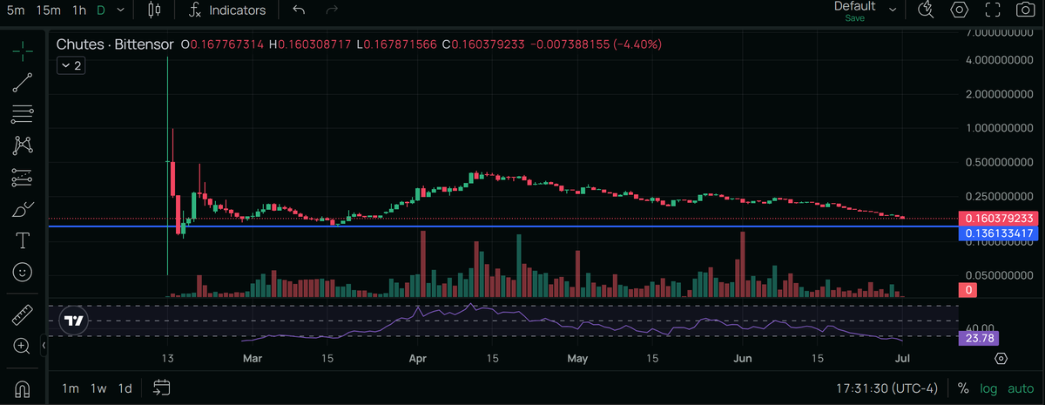The width and height of the screenshot is (1045, 405).
Task: Enter fullscreen mode
Action: (x=992, y=10)
